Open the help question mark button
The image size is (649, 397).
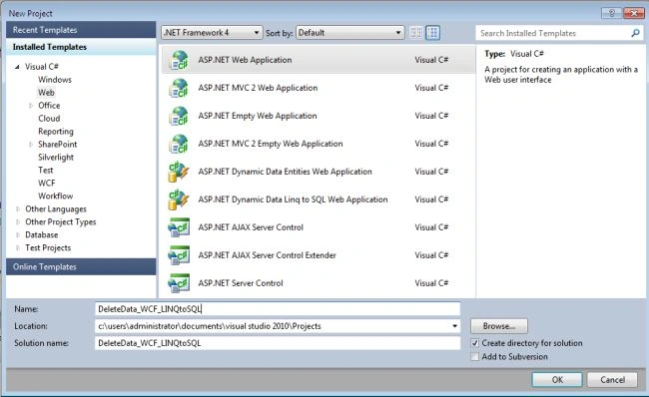click(x=611, y=13)
